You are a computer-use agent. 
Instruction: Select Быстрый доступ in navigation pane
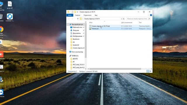[77, 24]
